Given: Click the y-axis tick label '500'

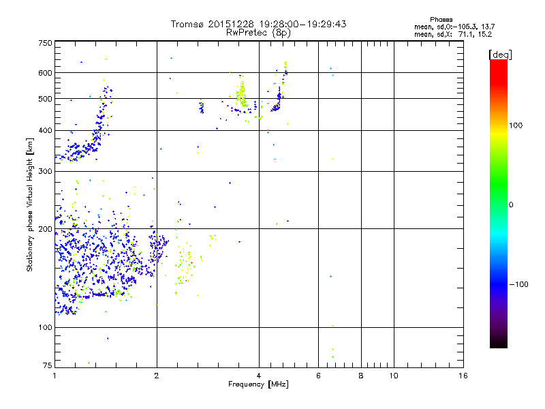Looking at the screenshot, I should point(45,99).
